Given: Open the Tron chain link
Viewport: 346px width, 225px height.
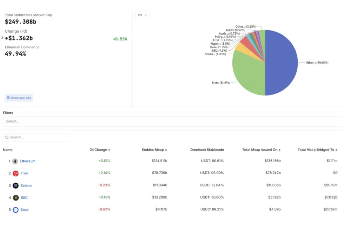Looking at the screenshot, I should pyautogui.click(x=24, y=173).
